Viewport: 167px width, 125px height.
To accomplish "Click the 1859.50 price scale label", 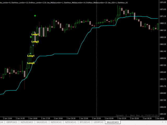I will pyautogui.click(x=163, y=58).
